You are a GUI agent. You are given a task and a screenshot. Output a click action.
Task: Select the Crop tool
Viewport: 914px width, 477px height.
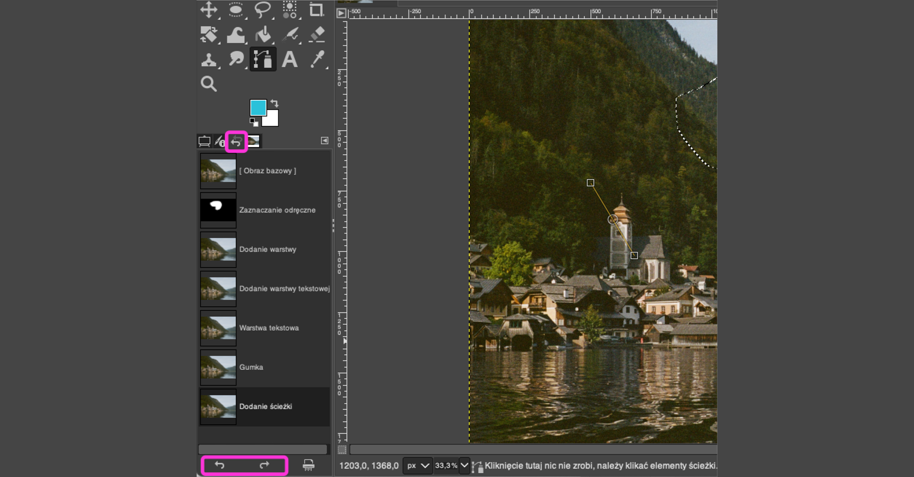click(x=316, y=10)
